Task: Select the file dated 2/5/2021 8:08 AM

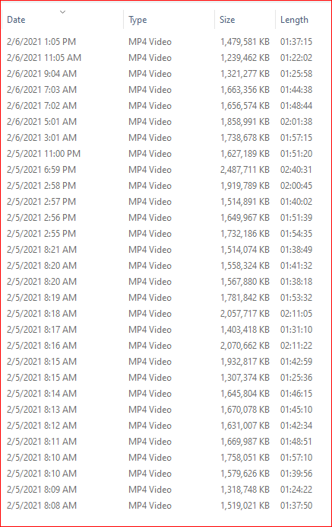Action: 166,506
